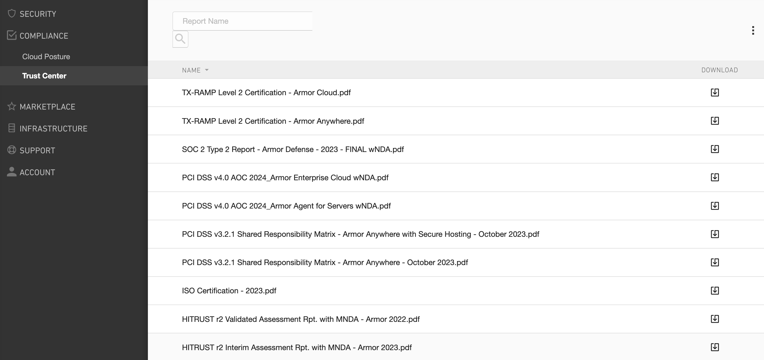Open Cloud Posture page
This screenshot has height=360, width=764.
point(46,57)
